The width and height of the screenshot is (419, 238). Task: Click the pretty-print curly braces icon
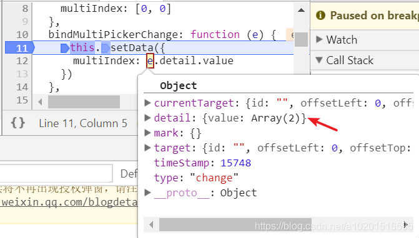tap(18, 123)
